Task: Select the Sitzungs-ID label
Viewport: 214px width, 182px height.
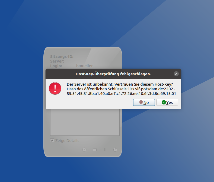Action: tap(62, 57)
